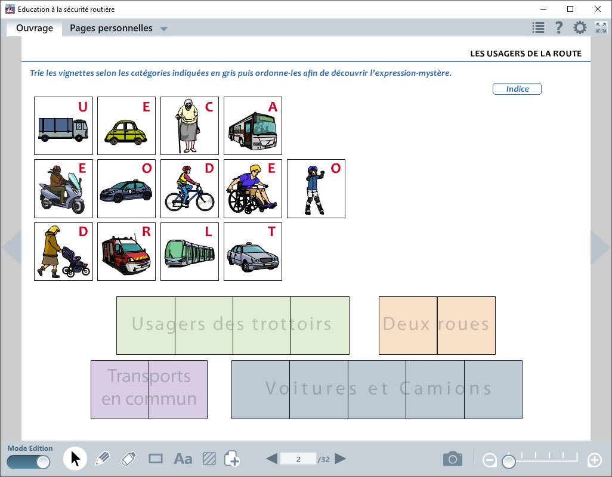Take a screenshot with camera icon

[453, 459]
